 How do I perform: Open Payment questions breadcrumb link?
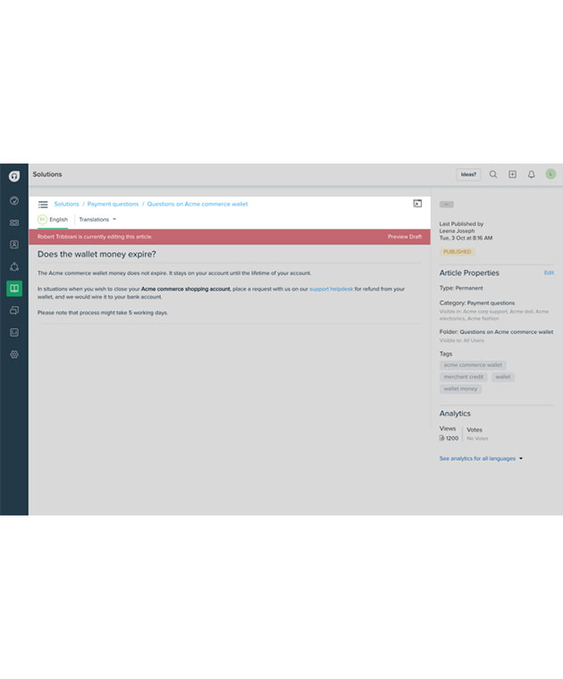[x=113, y=204]
